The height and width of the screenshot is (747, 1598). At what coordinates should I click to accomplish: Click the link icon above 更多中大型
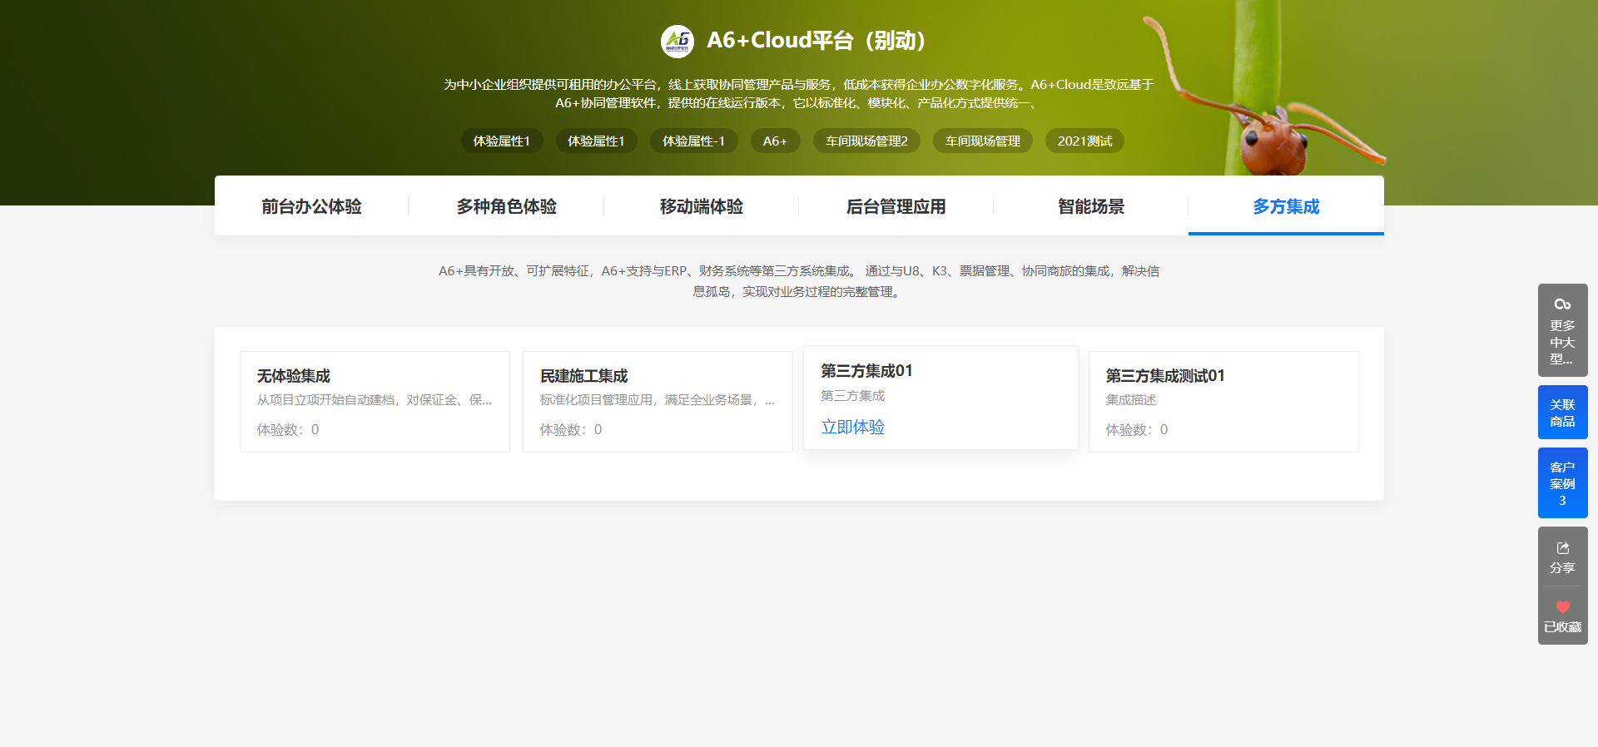pos(1562,304)
